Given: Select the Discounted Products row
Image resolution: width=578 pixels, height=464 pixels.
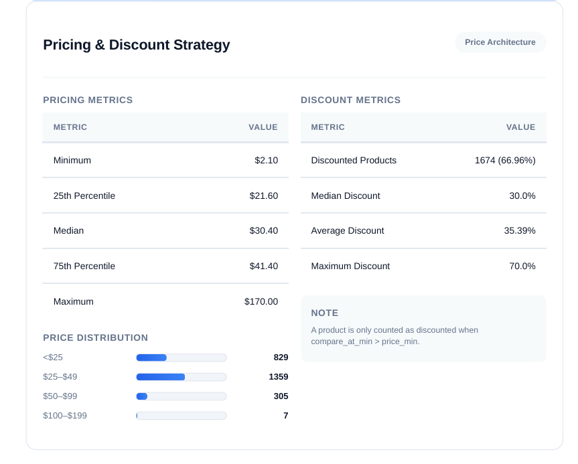Looking at the screenshot, I should point(423,161).
